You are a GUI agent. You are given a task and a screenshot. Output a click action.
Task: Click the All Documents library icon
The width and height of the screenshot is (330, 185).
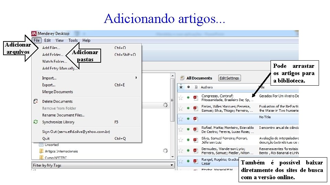[x=182, y=78]
